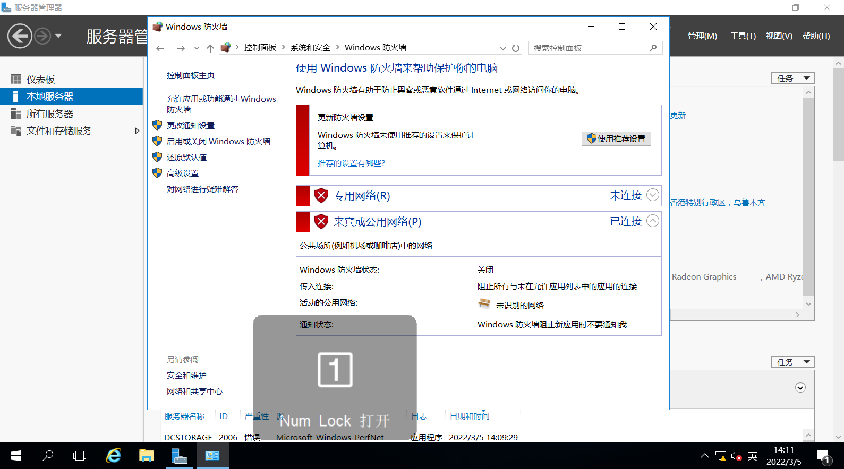Open Windows Start menu
844x469 pixels.
16,456
